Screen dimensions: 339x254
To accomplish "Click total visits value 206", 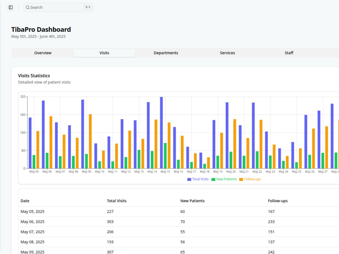I will 110,232.
